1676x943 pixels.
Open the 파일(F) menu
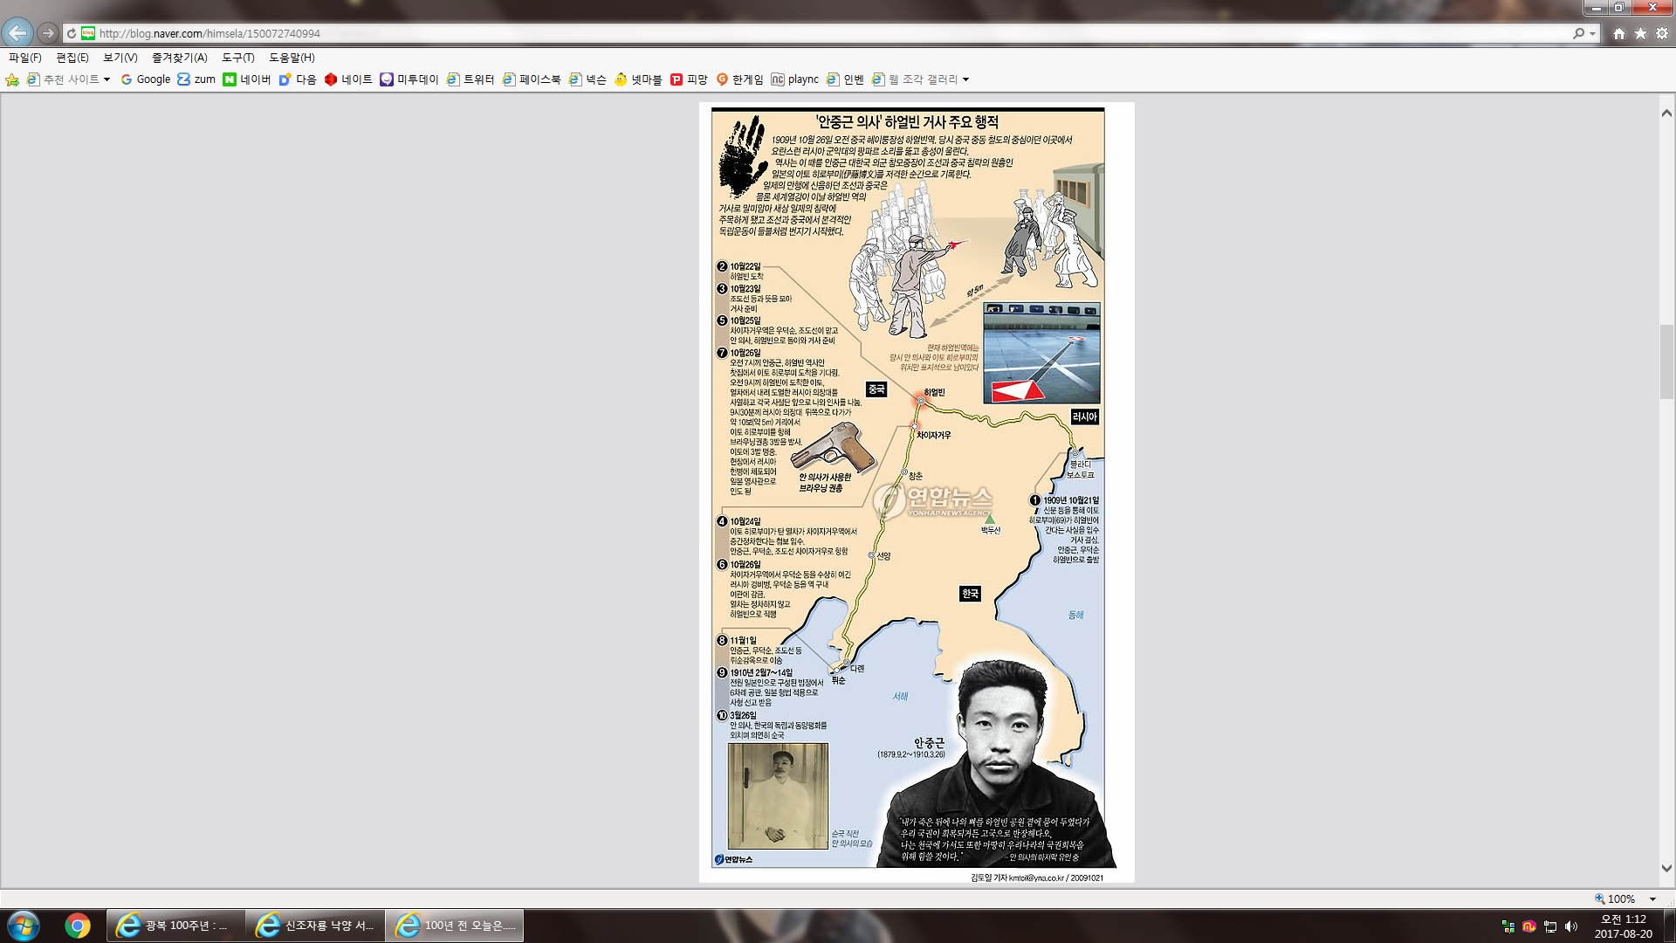click(x=25, y=58)
